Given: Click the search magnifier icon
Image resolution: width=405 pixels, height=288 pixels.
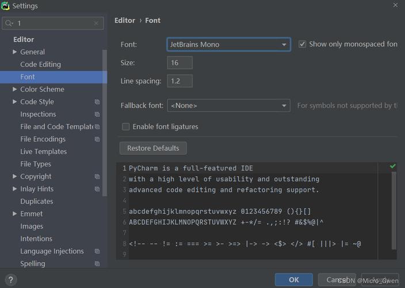Looking at the screenshot, I should [x=9, y=23].
